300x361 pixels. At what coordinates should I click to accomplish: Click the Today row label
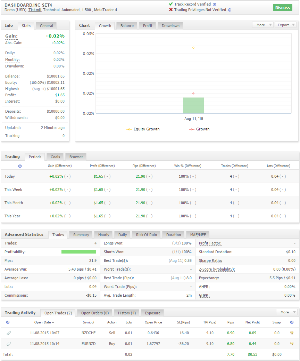coord(10,177)
